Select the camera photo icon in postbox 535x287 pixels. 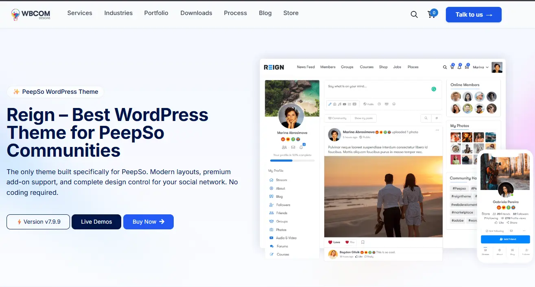(x=334, y=104)
